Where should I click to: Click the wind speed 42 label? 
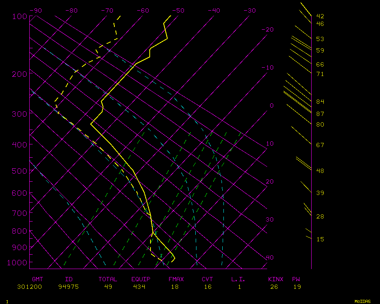pyautogui.click(x=320, y=16)
